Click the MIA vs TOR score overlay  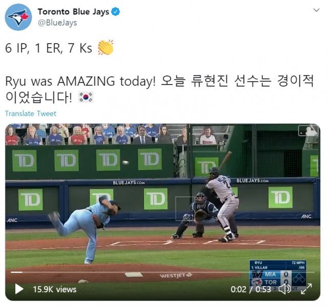coord(278,276)
